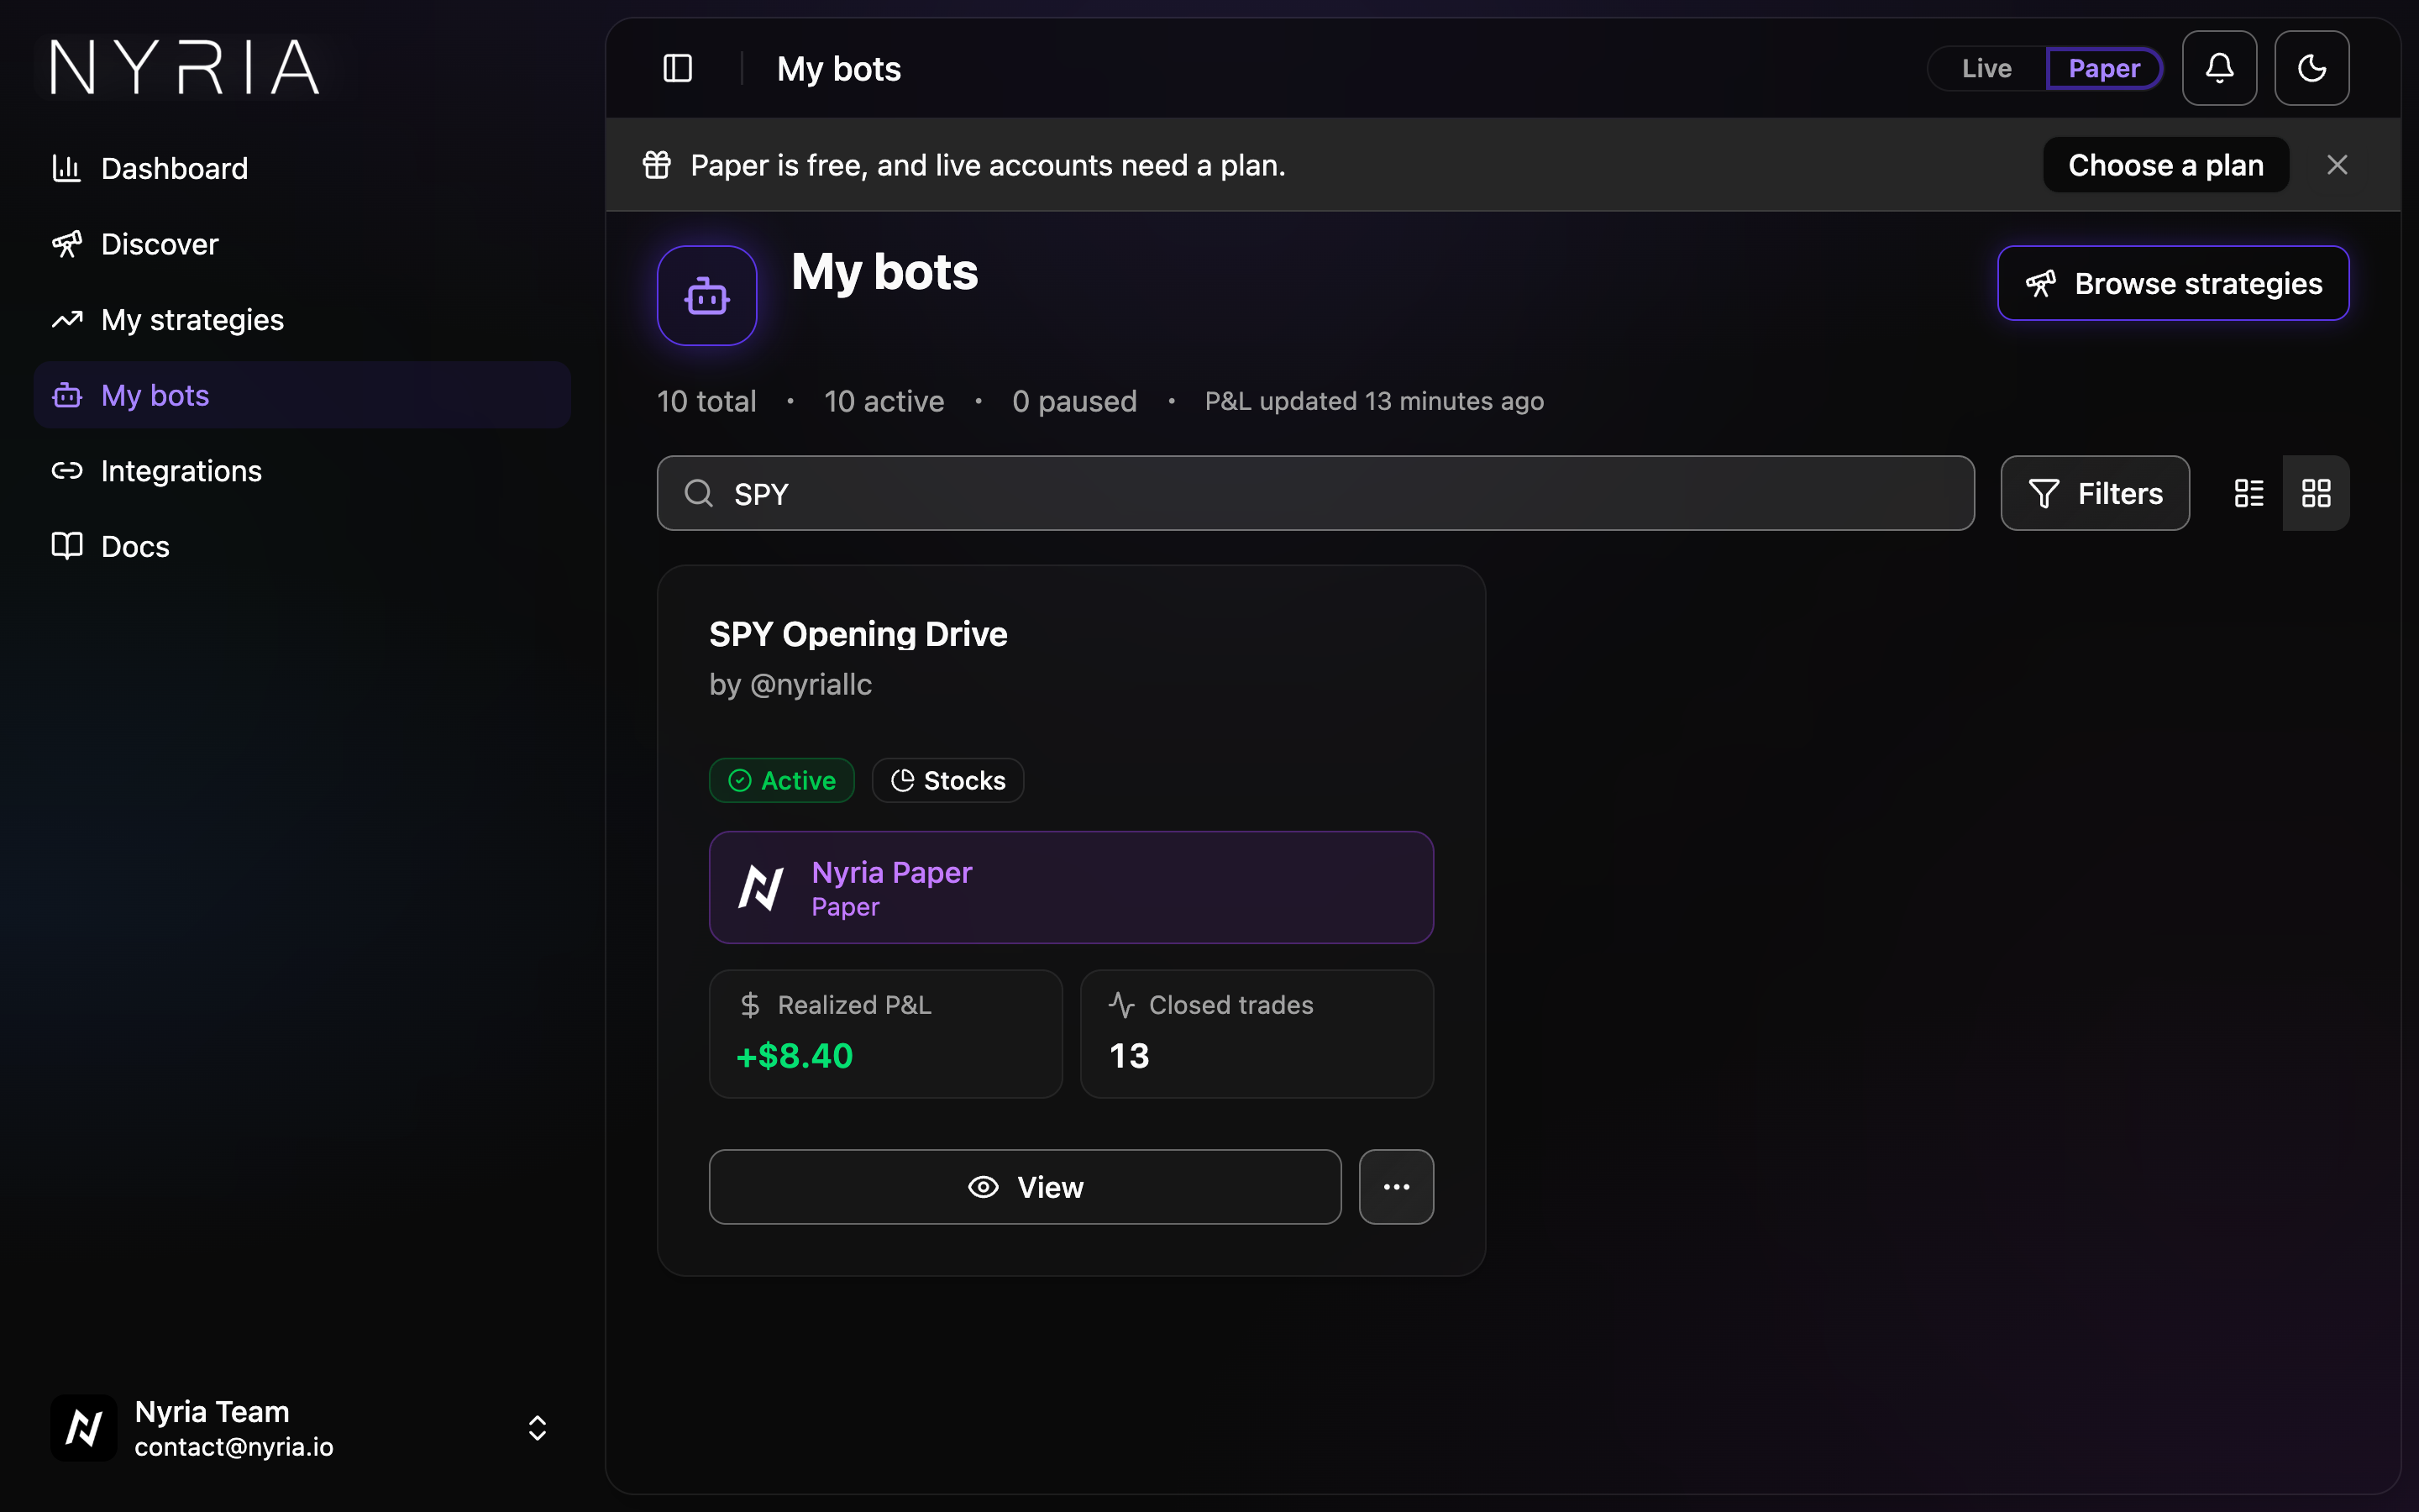
Task: Open more options ellipsis menu
Action: pos(1395,1187)
